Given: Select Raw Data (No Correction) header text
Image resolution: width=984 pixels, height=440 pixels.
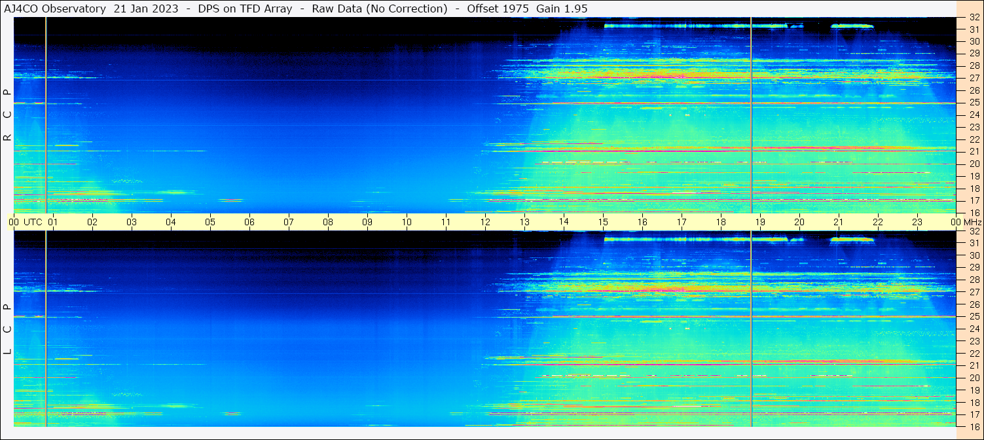Looking at the screenshot, I should [x=380, y=9].
